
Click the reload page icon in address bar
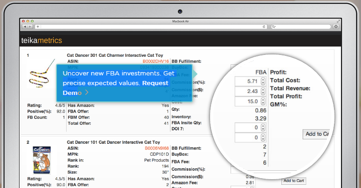click(264, 27)
